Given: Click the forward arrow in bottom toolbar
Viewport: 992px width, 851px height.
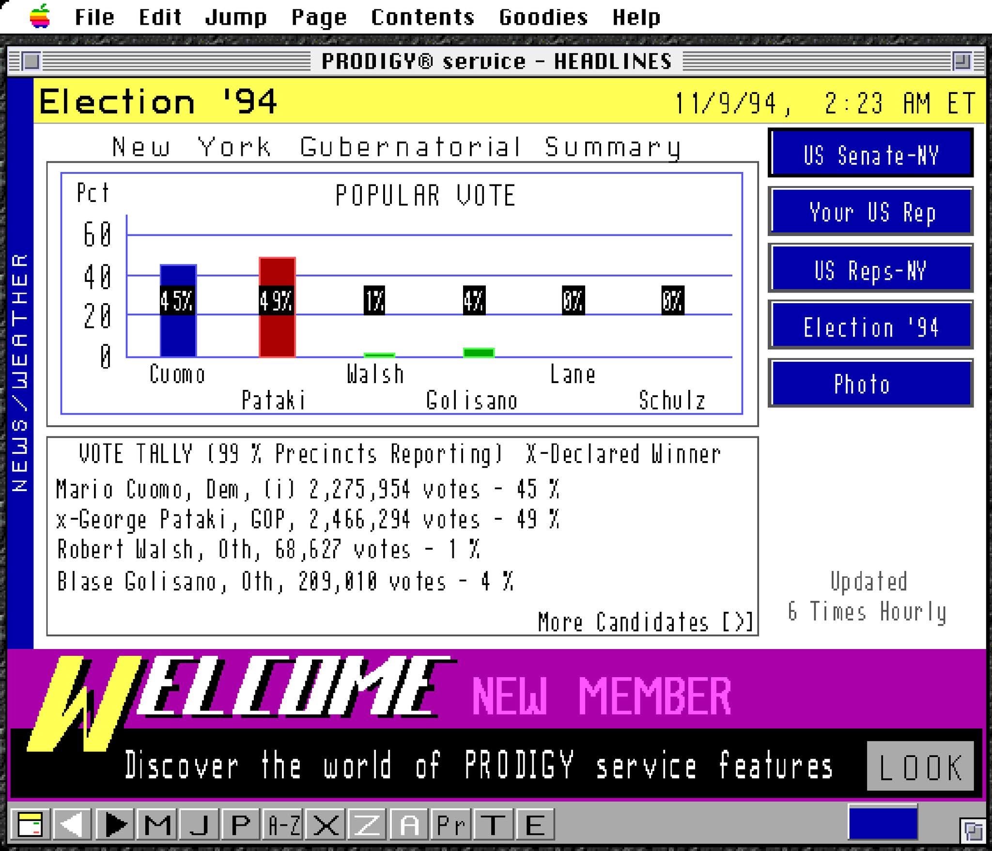Looking at the screenshot, I should coord(115,824).
